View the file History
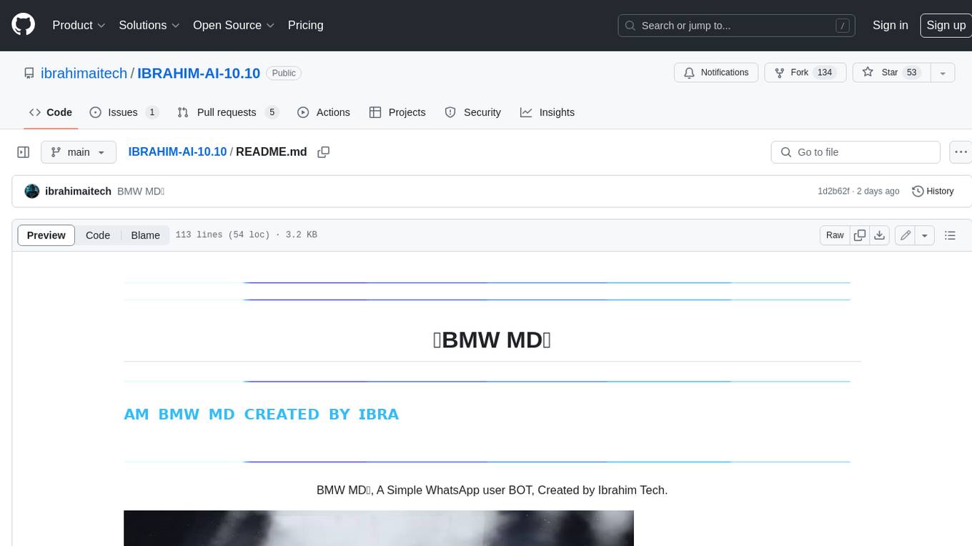Image resolution: width=972 pixels, height=546 pixels. pos(933,192)
